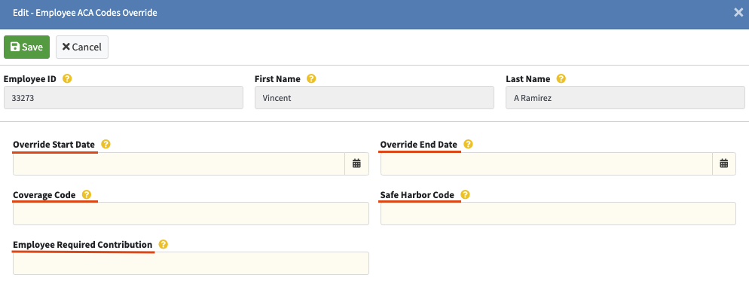The height and width of the screenshot is (284, 749).
Task: Click the 'First Name' label
Action: point(277,79)
